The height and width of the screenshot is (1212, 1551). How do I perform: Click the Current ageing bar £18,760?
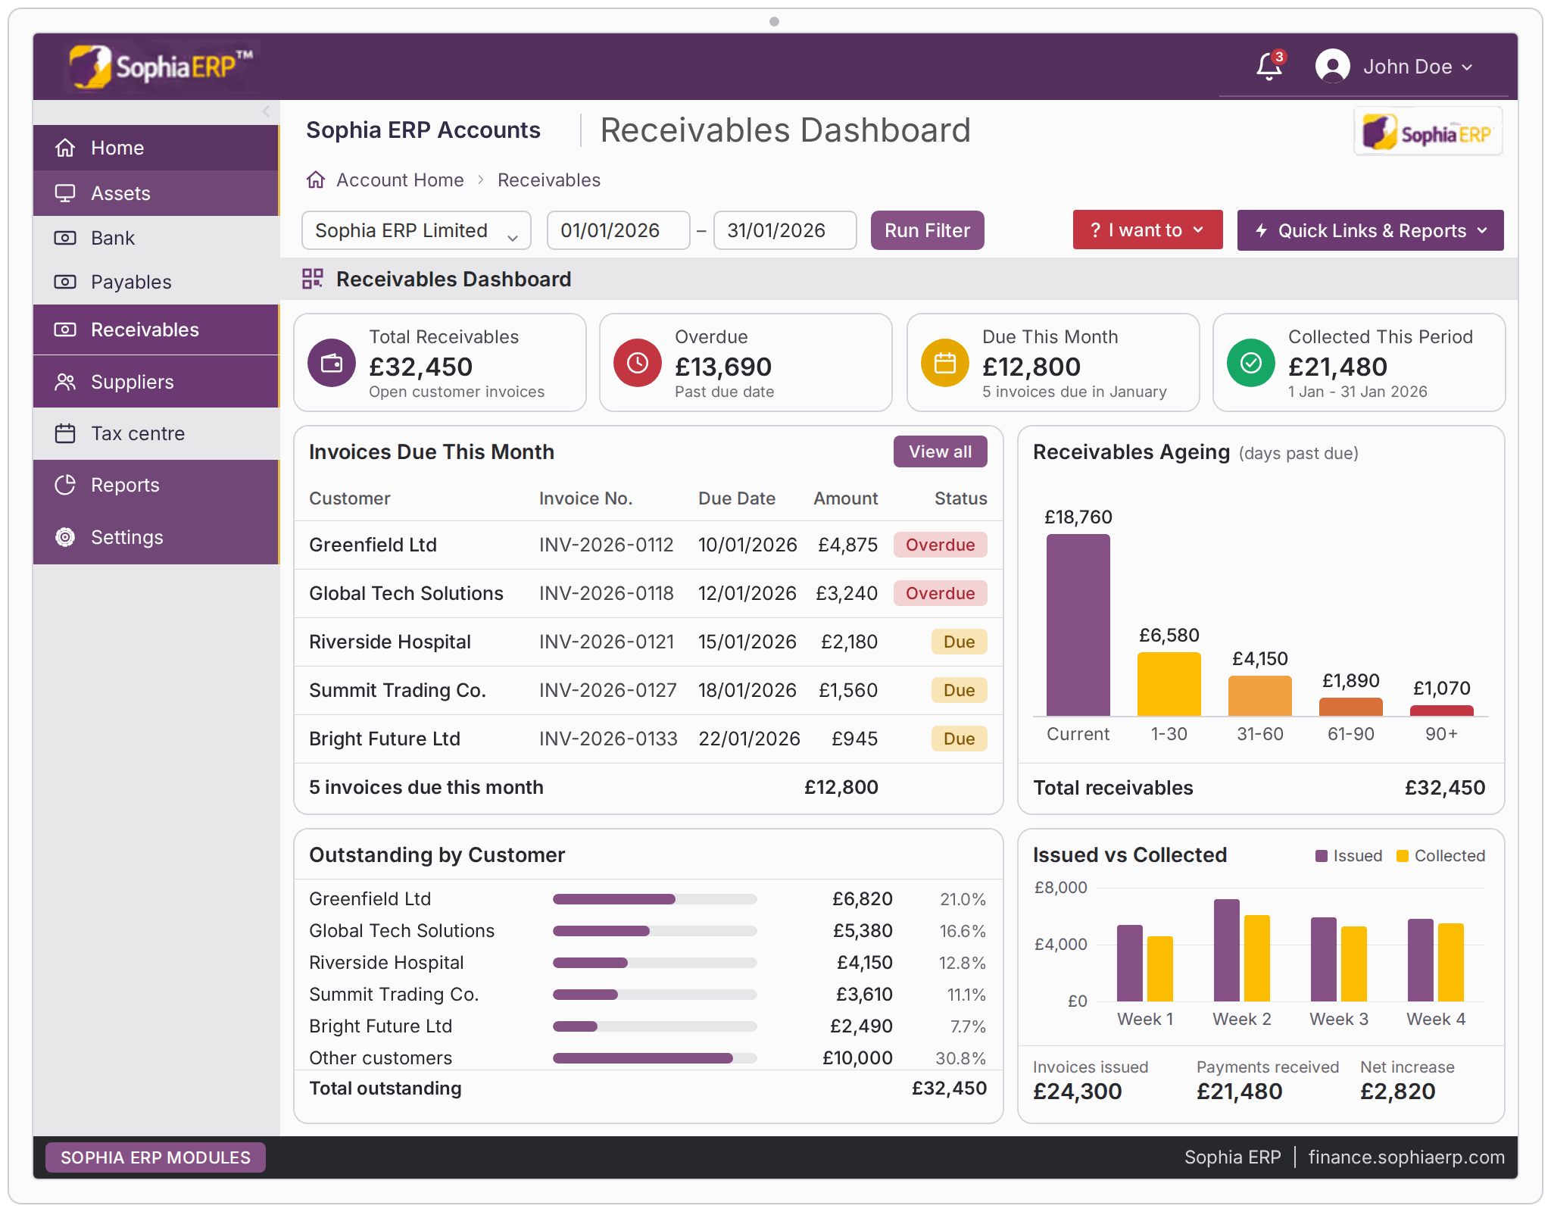(x=1078, y=625)
